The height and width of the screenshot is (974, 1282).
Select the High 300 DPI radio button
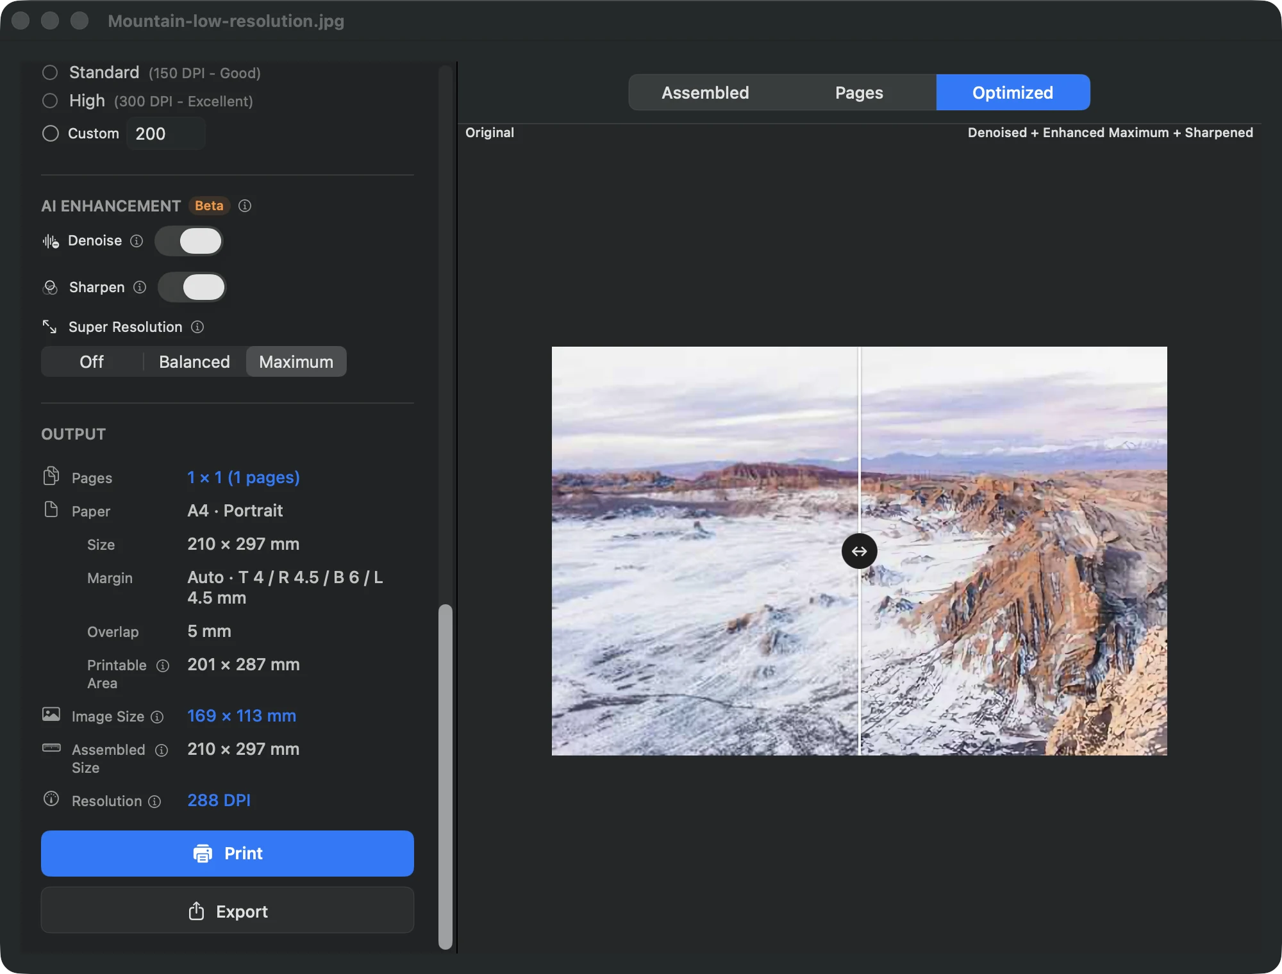[50, 101]
